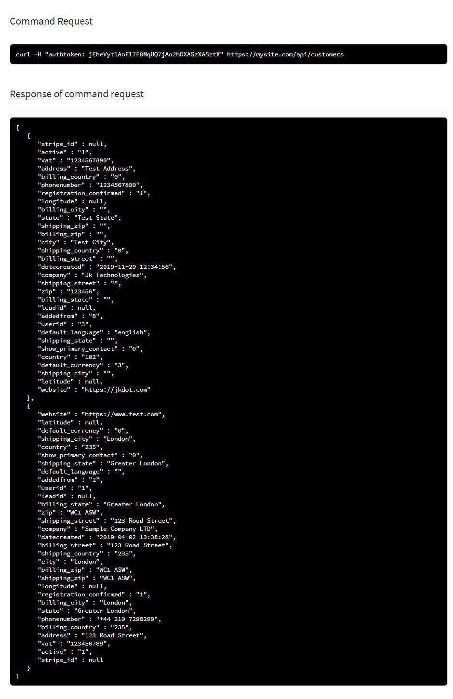The height and width of the screenshot is (699, 453).
Task: Click the closing square bracket of response
Action: 18,676
